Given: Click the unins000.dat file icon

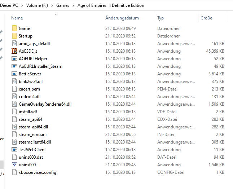Looking at the screenshot, I should (14, 157).
